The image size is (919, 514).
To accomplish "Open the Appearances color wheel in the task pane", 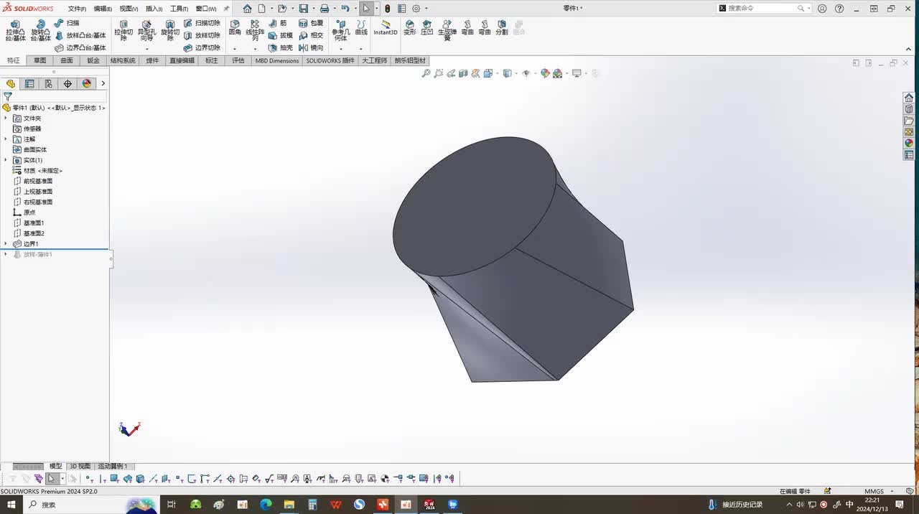I will 909,144.
